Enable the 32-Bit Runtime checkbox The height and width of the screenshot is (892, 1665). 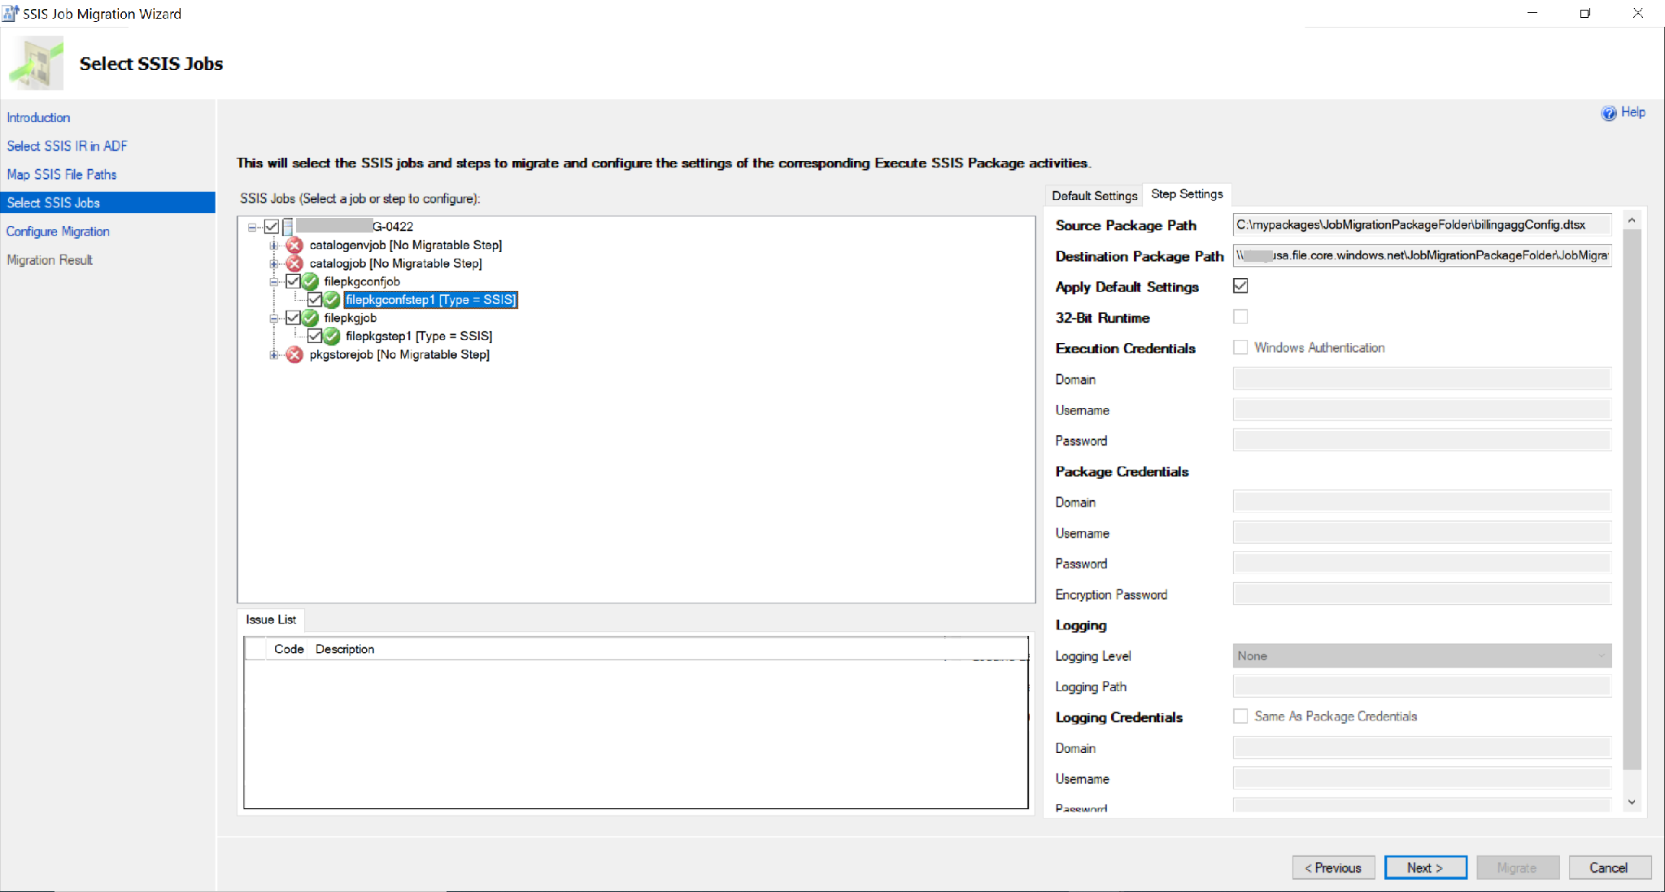click(1240, 317)
